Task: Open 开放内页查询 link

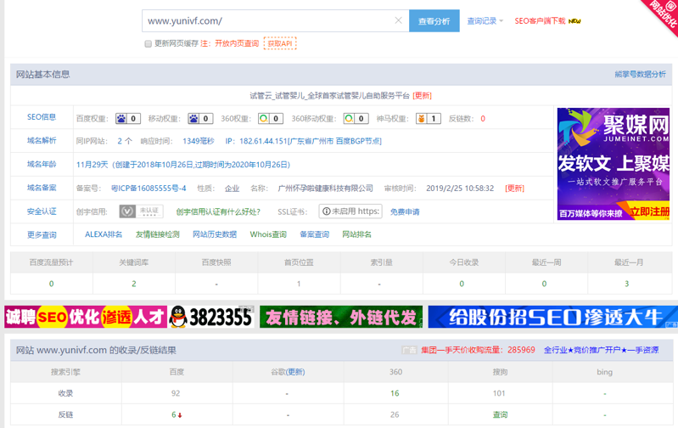Action: click(237, 43)
